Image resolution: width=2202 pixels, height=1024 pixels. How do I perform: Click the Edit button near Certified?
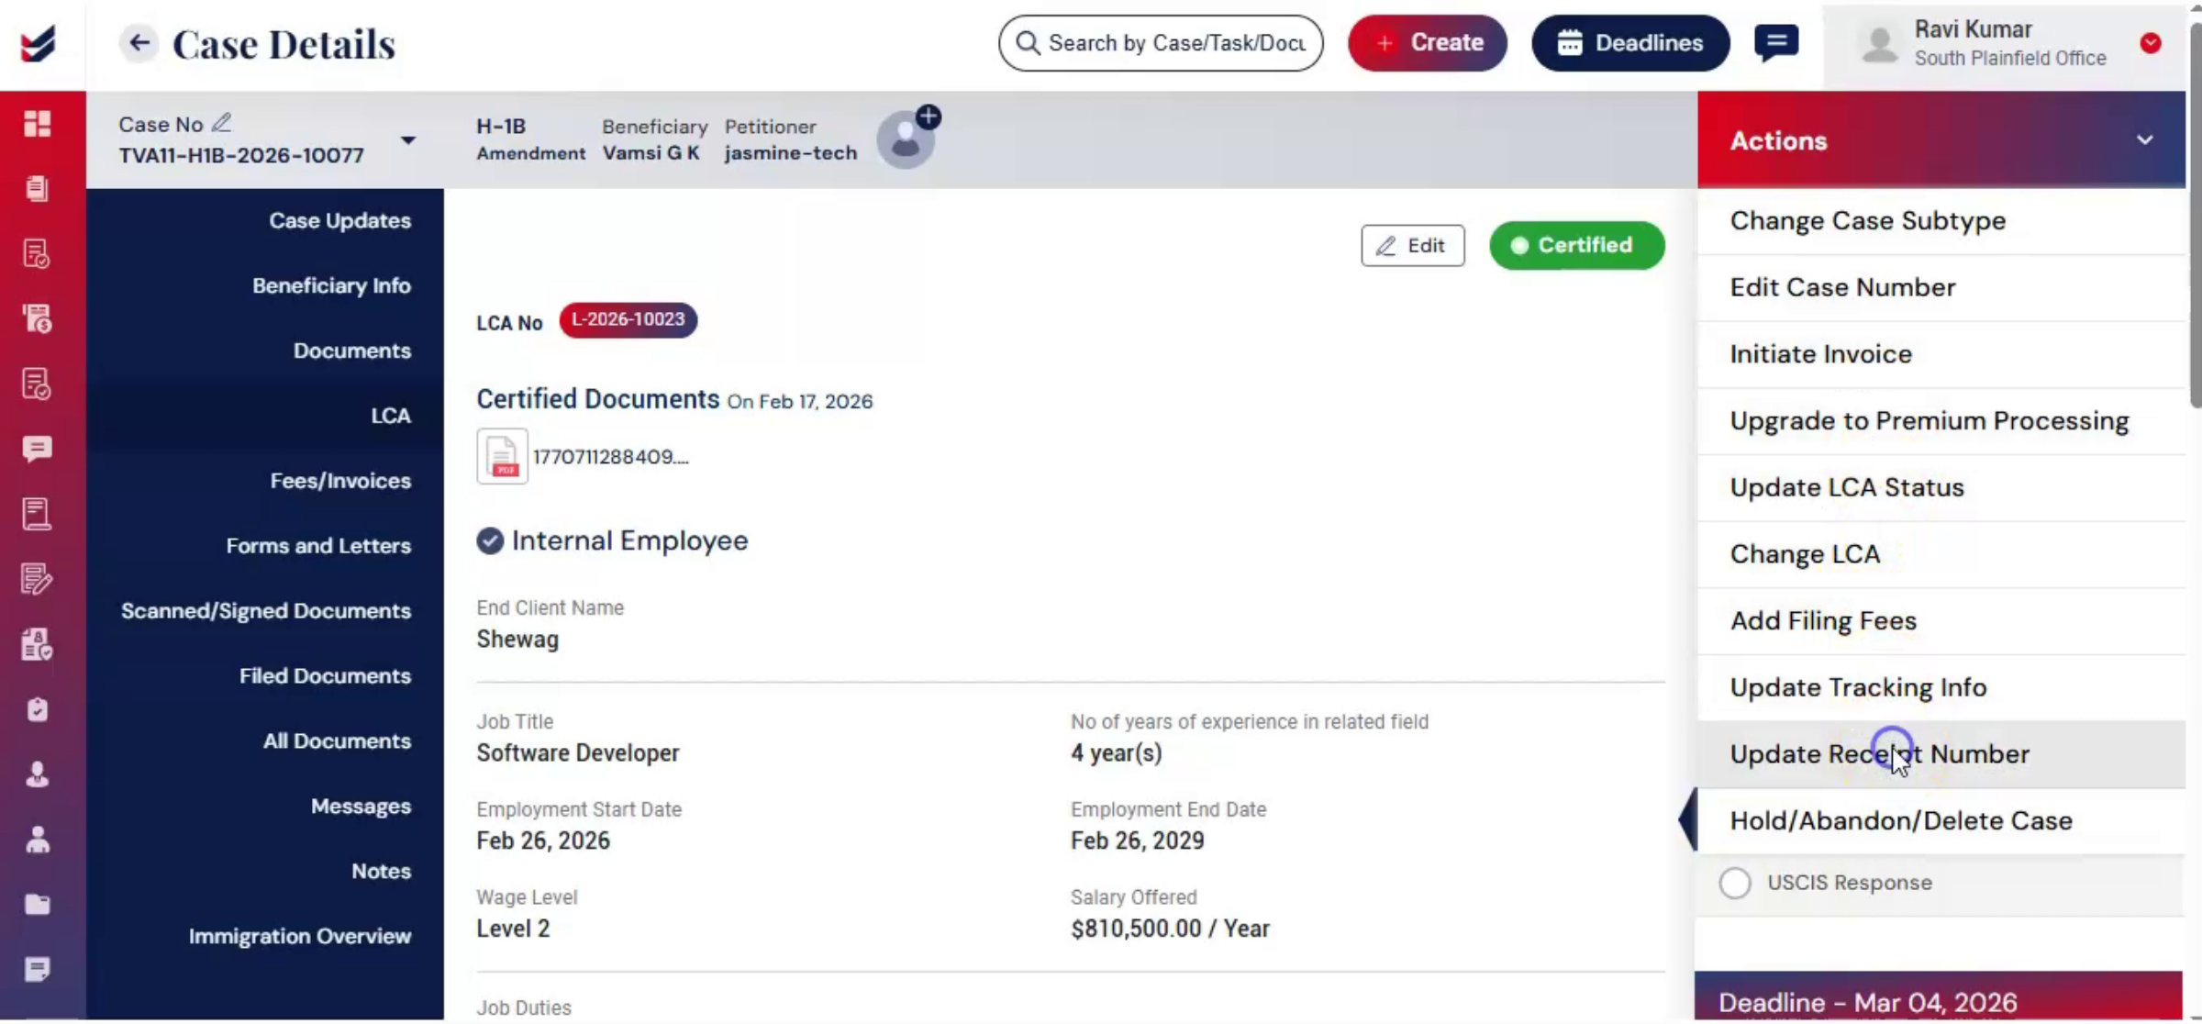1412,245
